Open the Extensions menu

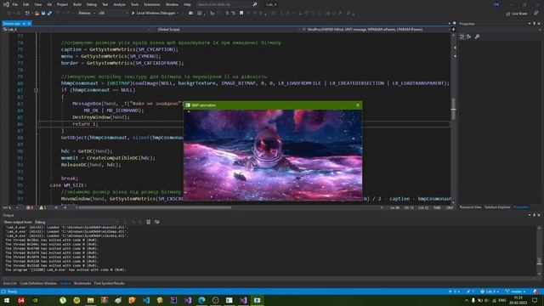pyautogui.click(x=152, y=4)
